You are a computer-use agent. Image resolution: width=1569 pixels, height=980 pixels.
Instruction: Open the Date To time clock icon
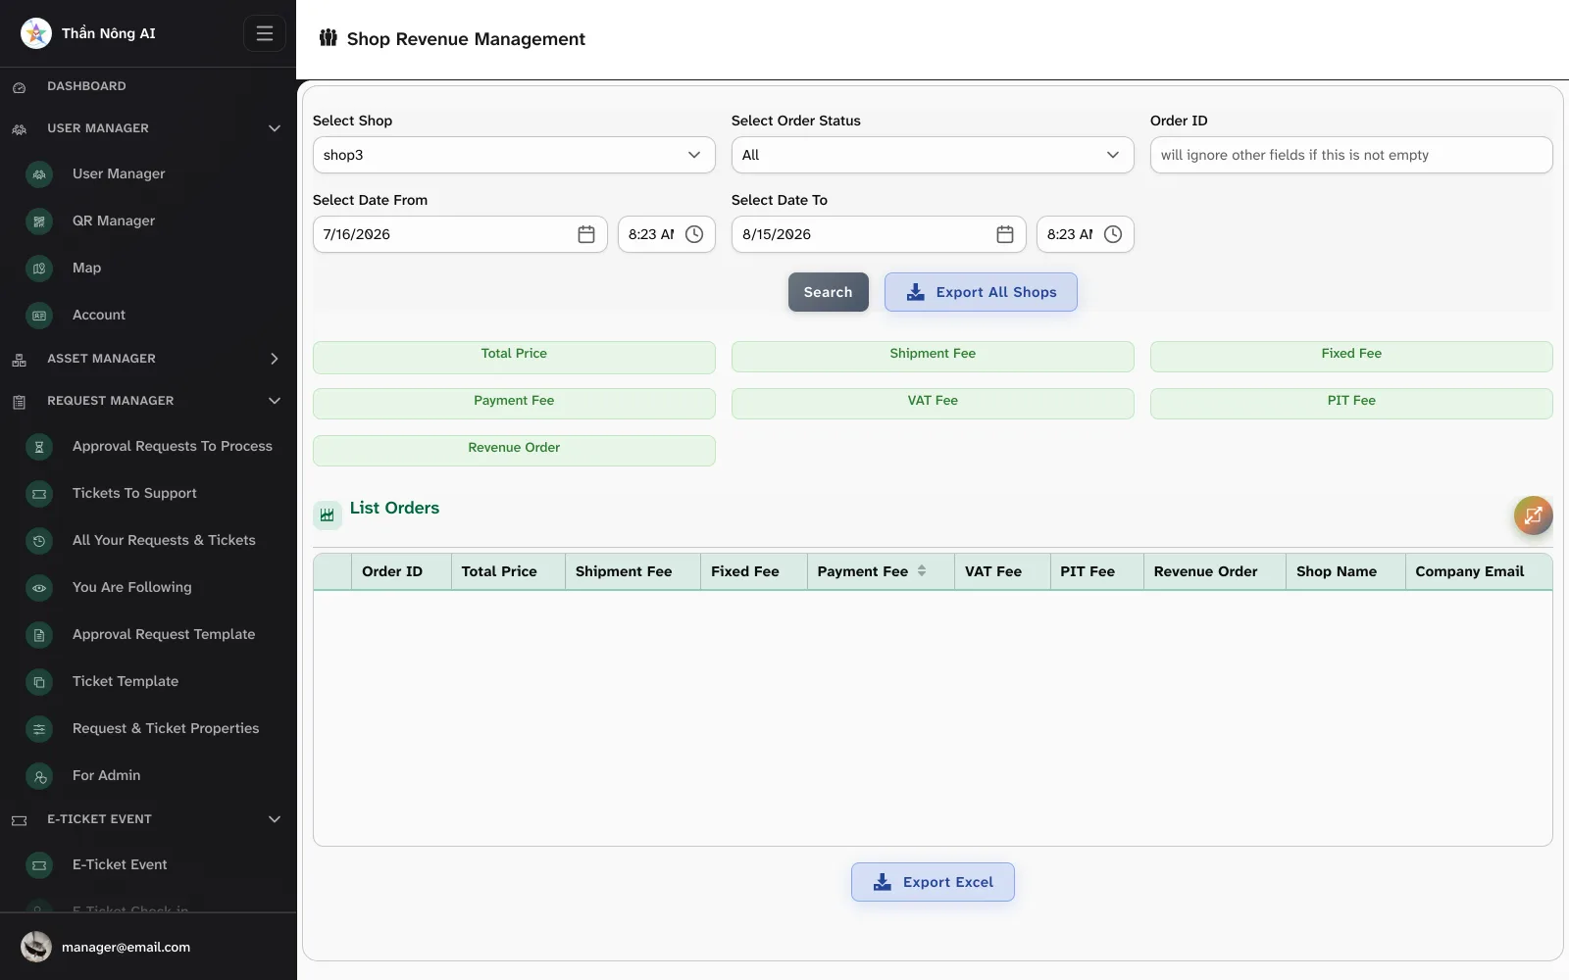1113,234
